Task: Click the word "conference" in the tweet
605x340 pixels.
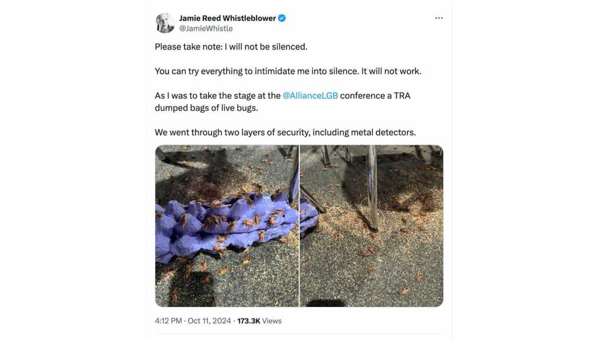Action: [362, 96]
